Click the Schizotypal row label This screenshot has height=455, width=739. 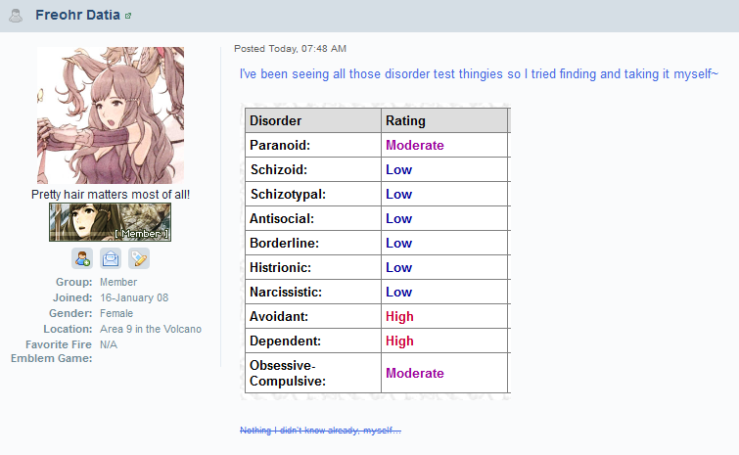(288, 194)
